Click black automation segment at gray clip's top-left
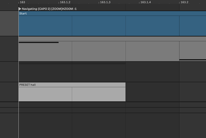 pos(39,42)
